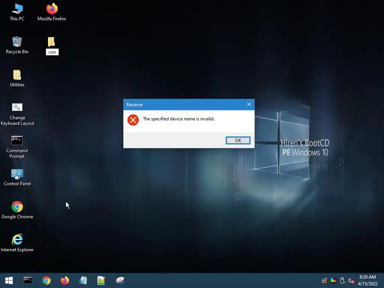
Task: Open the Windows Start menu
Action: pos(9,280)
